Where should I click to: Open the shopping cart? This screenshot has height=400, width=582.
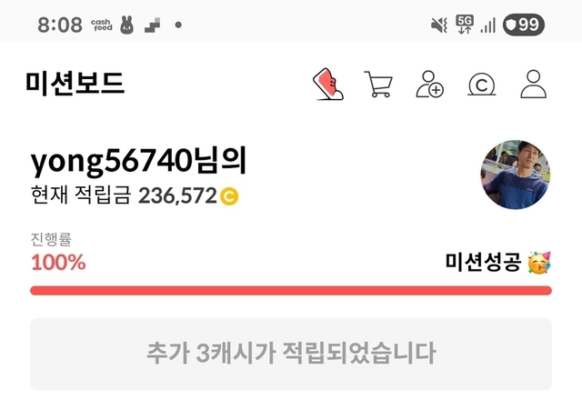click(378, 85)
